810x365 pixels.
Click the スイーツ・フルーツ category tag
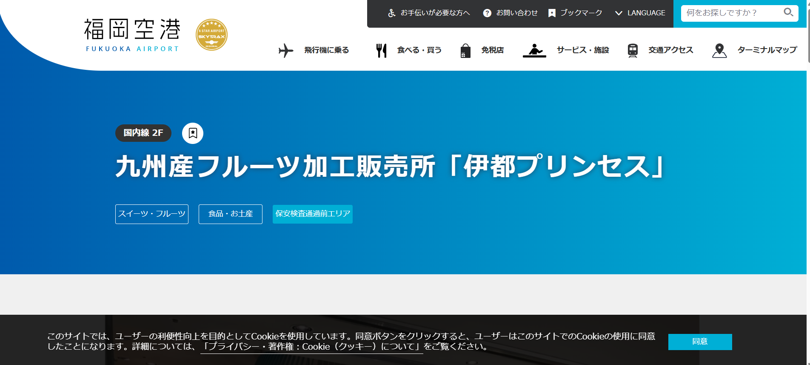(152, 214)
